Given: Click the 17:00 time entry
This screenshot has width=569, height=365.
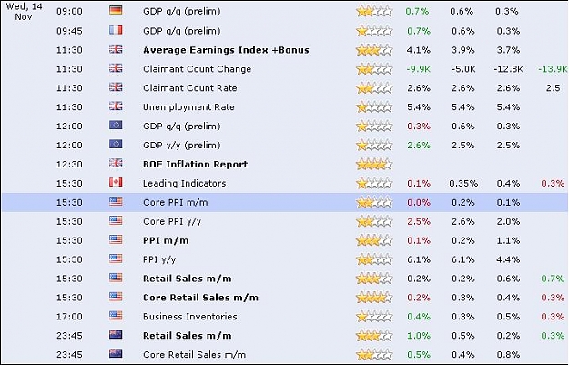Looking at the screenshot, I should [69, 317].
